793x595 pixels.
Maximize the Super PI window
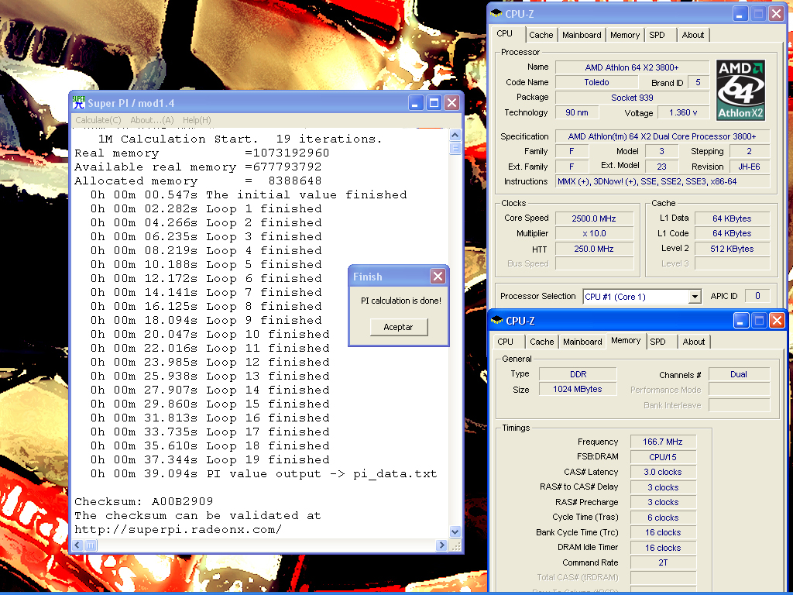(x=434, y=103)
